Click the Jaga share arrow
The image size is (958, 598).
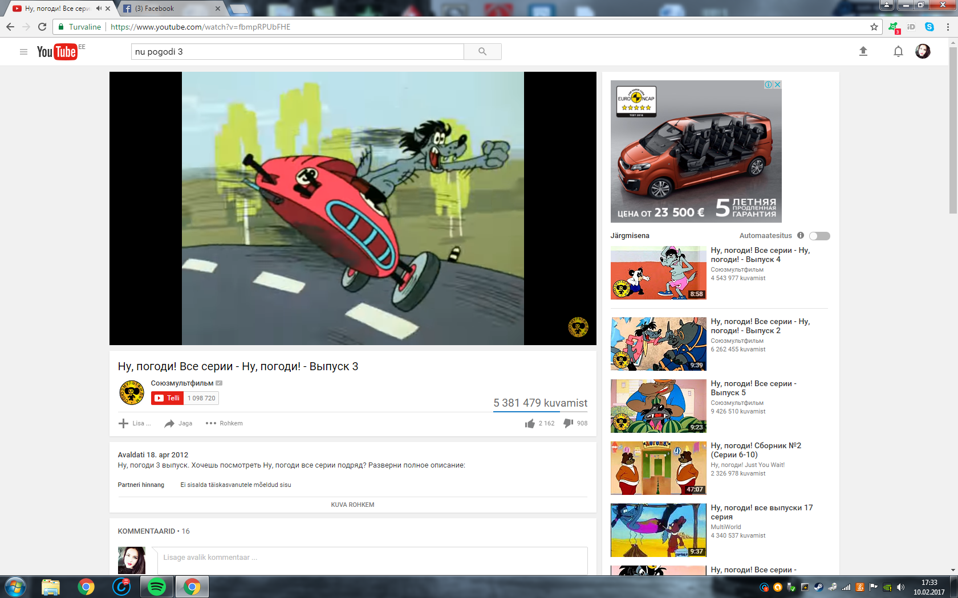[169, 423]
